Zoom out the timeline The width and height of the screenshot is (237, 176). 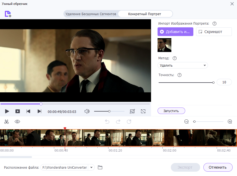pyautogui.click(x=186, y=122)
